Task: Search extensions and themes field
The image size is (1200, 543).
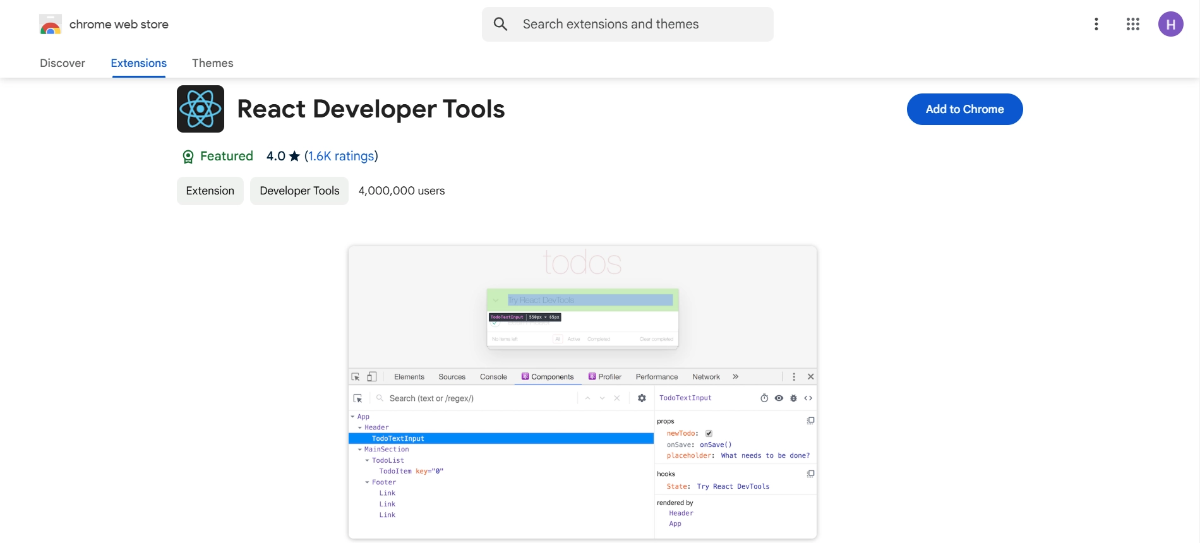Action: [628, 24]
